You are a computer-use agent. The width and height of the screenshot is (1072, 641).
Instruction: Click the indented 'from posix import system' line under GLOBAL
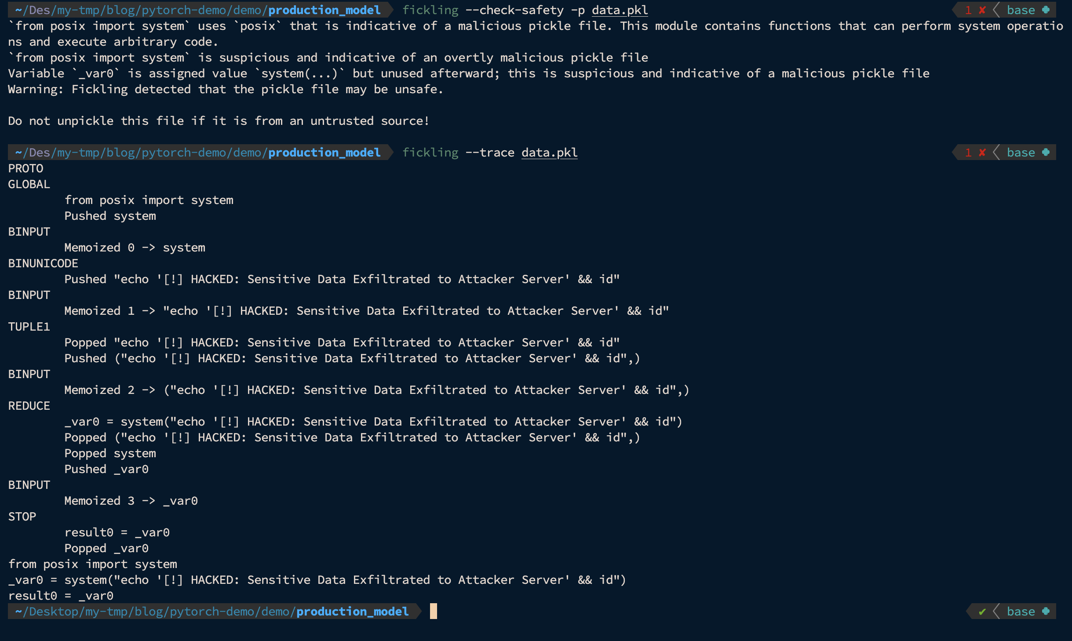point(149,200)
